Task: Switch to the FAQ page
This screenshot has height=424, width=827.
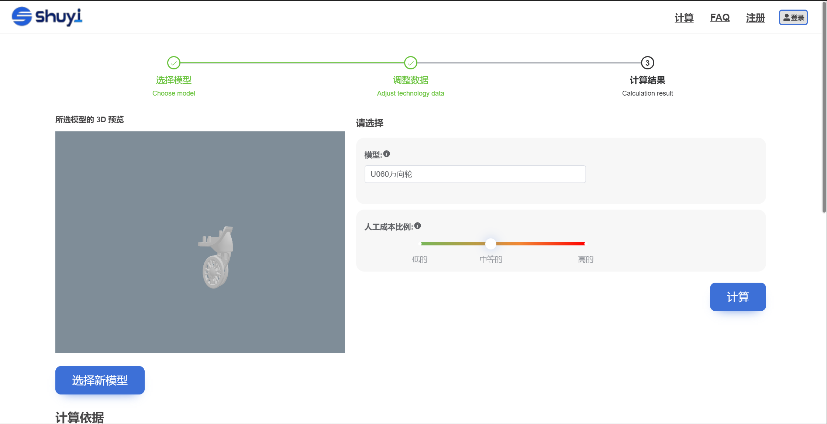Action: click(720, 17)
